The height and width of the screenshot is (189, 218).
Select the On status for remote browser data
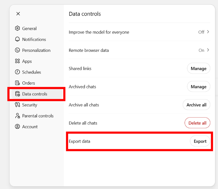201,50
